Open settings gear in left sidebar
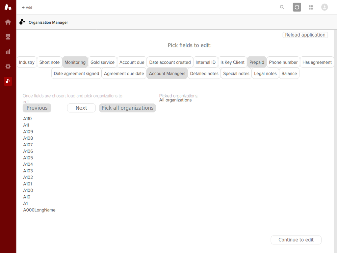Viewport: 337px width, 253px height. pyautogui.click(x=8, y=67)
